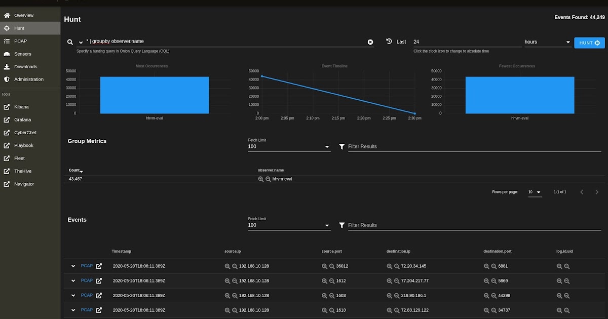Viewport: 608px width, 319px height.
Task: Expand the first event row chevron
Action: tap(72, 266)
